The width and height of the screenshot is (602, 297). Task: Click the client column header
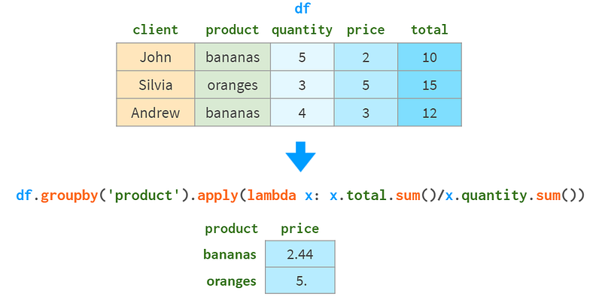pyautogui.click(x=156, y=29)
